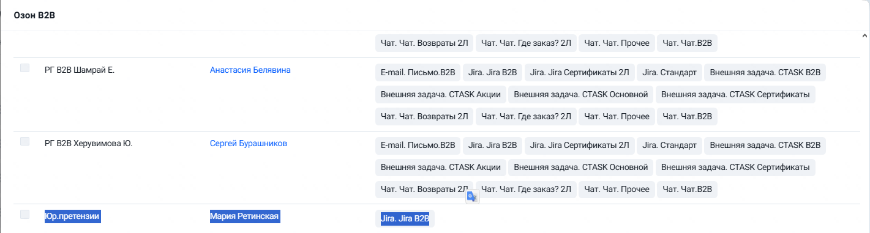Click Внешняя задача. CTASK B2B in Херувимова row
The height and width of the screenshot is (233, 870).
[765, 146]
